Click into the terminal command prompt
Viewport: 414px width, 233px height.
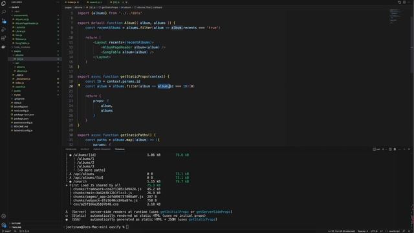tap(127, 227)
